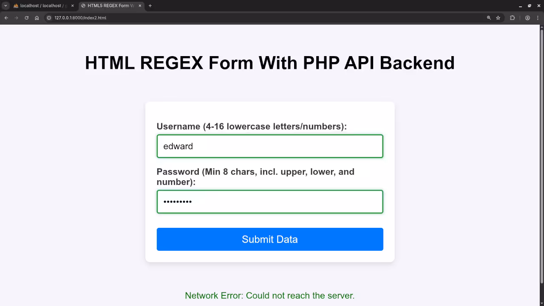Navigate back using the back arrow

6,18
